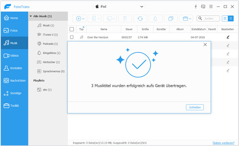The height and width of the screenshot is (146, 239).
Task: Sort by the Name column header
Action: click(x=104, y=29)
